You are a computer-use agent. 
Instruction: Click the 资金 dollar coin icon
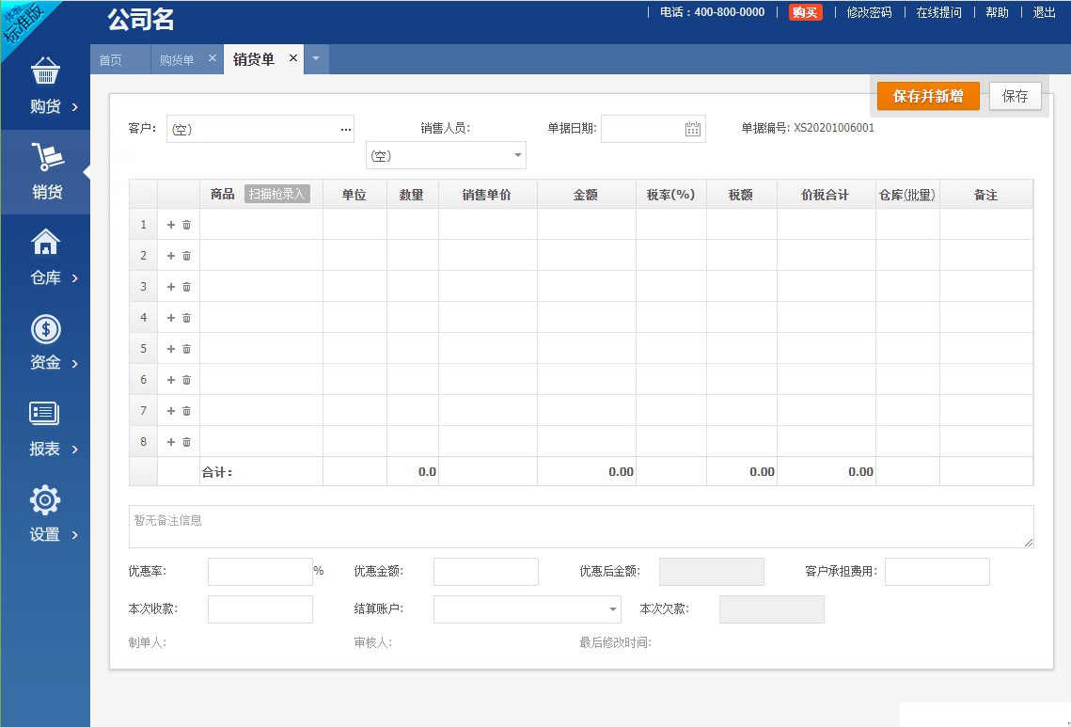(45, 328)
